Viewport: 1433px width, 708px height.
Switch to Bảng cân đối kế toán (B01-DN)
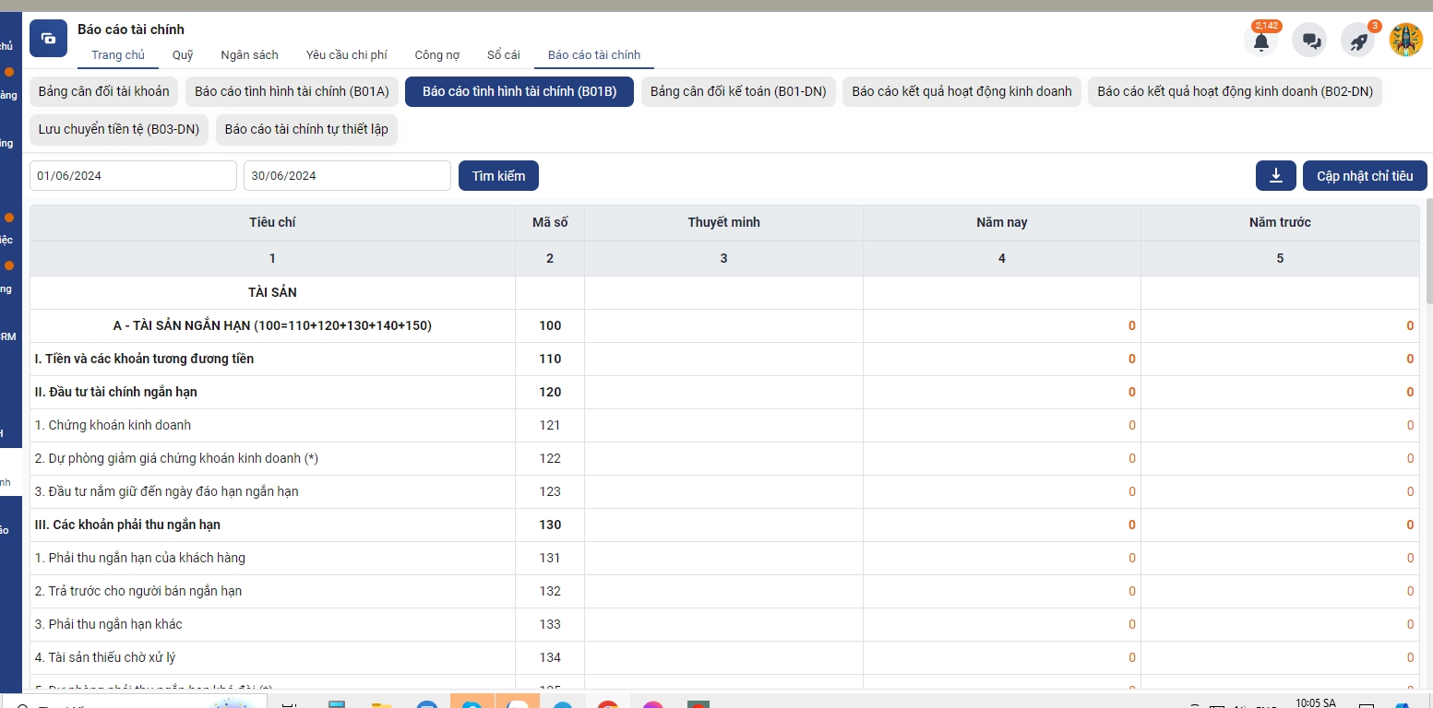point(738,91)
